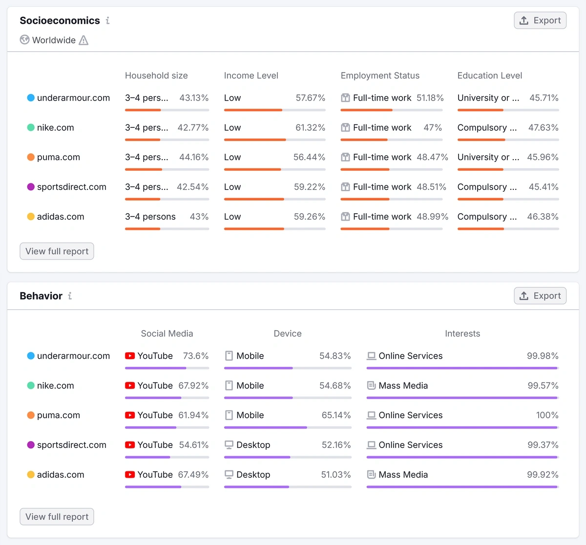
Task: Click the Mobile device icon for nike.com
Action: (x=229, y=385)
